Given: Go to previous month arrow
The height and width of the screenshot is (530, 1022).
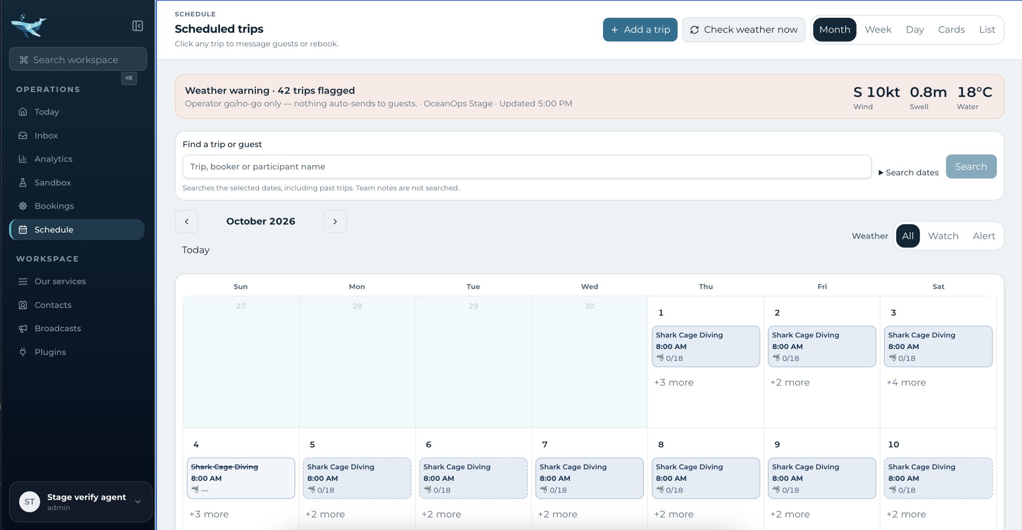Looking at the screenshot, I should coord(187,222).
